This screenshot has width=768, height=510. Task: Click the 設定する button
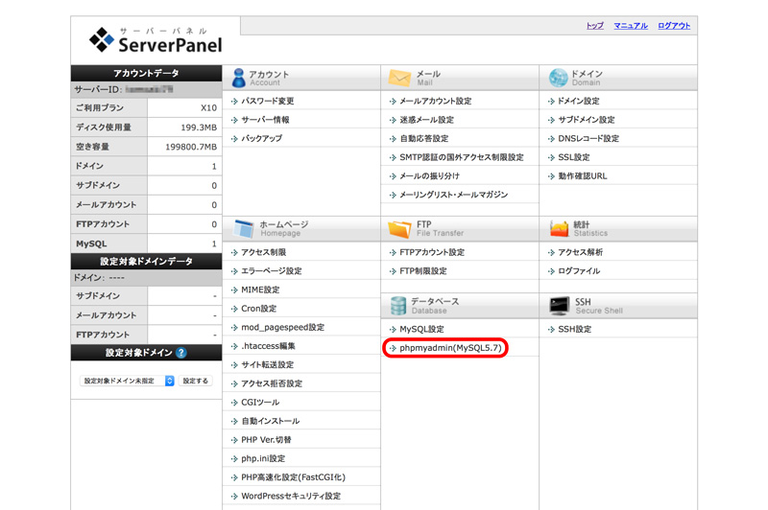[x=196, y=381]
